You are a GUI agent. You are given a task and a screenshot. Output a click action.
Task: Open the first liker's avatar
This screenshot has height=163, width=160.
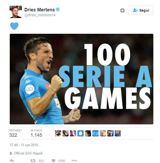pyautogui.click(x=58, y=133)
